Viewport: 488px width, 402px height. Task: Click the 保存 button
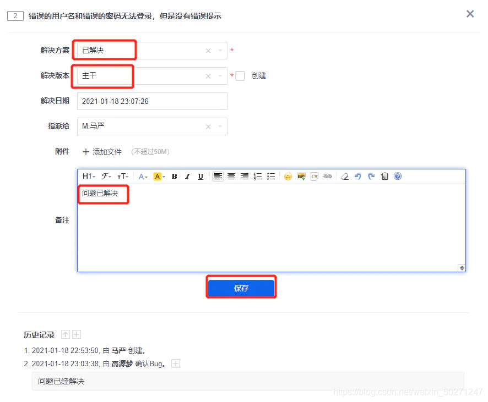pyautogui.click(x=241, y=288)
